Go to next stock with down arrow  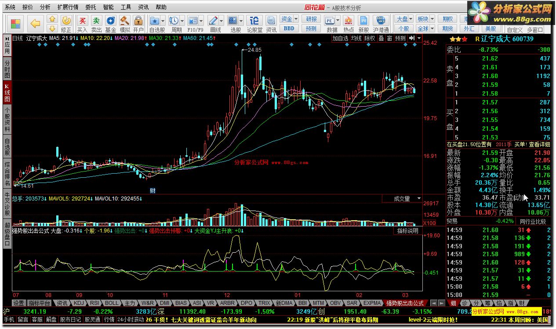(x=52, y=29)
